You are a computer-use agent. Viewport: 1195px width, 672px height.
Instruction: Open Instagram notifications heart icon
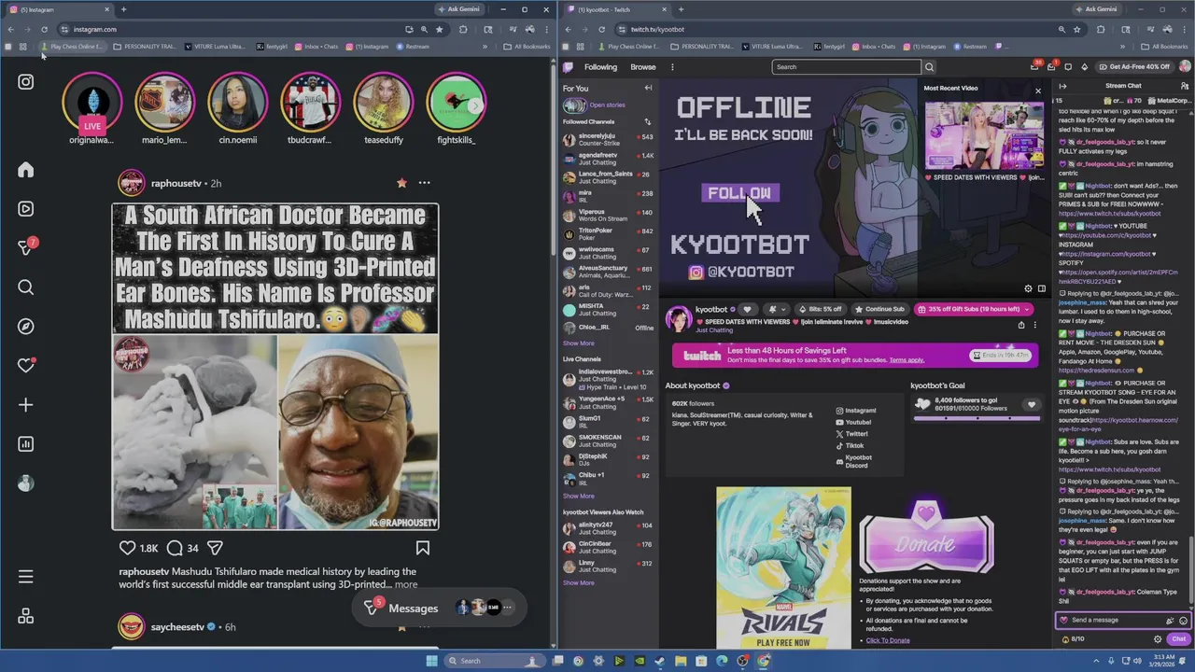click(x=26, y=366)
